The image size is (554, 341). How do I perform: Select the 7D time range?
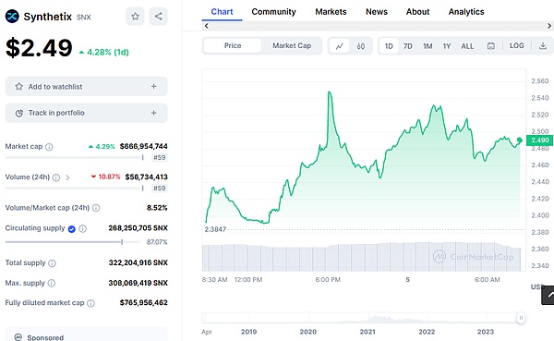pos(408,46)
